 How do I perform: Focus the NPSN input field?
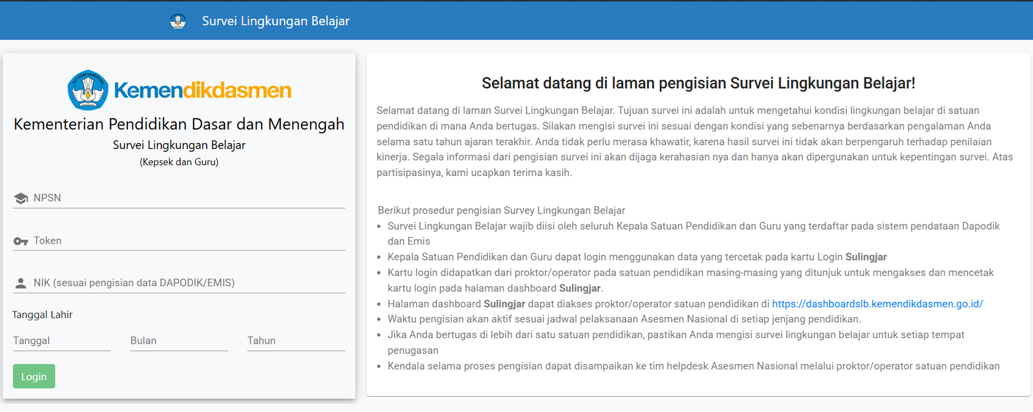point(179,198)
